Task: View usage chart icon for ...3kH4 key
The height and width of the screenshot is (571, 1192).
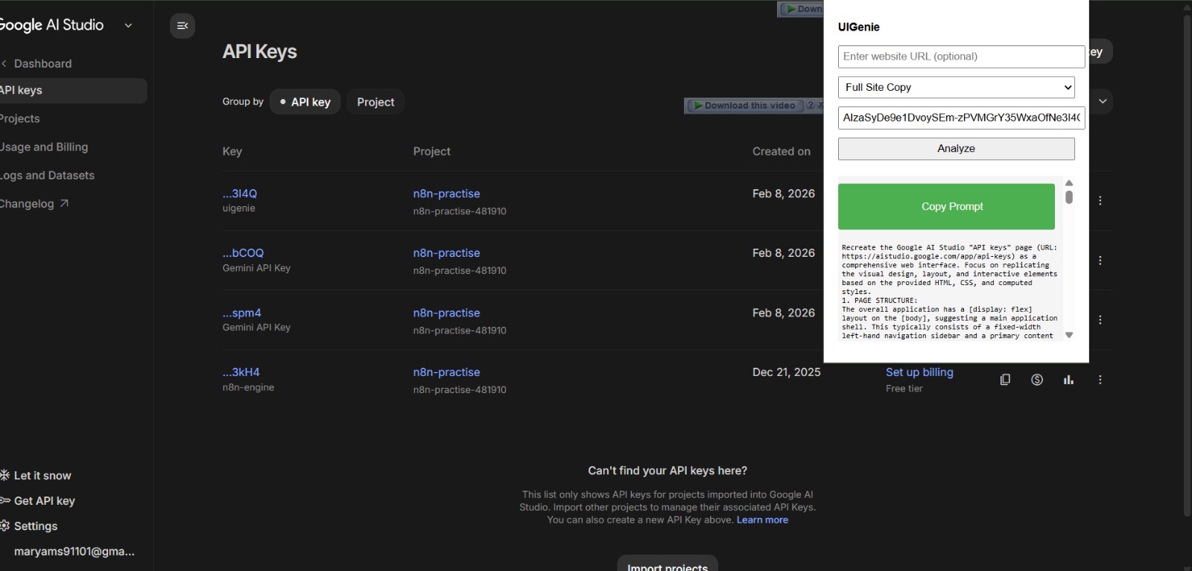Action: click(x=1069, y=380)
